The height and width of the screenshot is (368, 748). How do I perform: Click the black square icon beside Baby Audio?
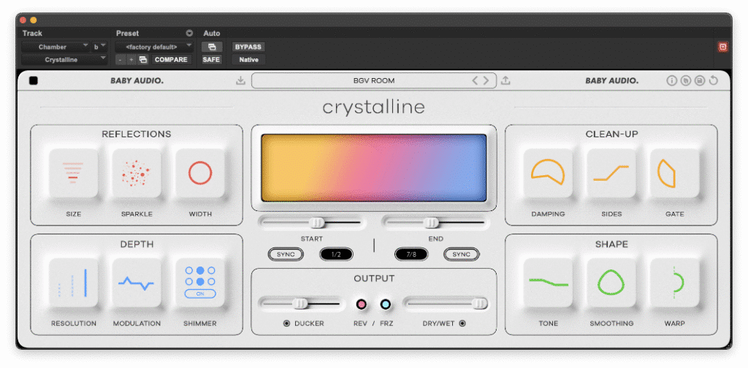[34, 80]
